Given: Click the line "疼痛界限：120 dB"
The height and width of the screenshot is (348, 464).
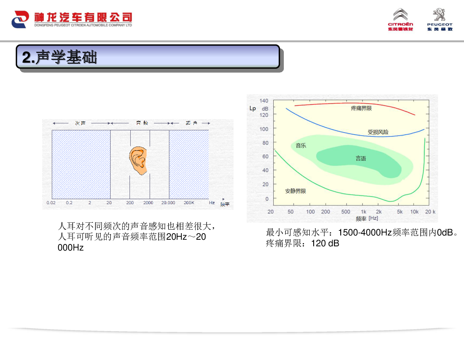Looking at the screenshot, I should 302,244.
